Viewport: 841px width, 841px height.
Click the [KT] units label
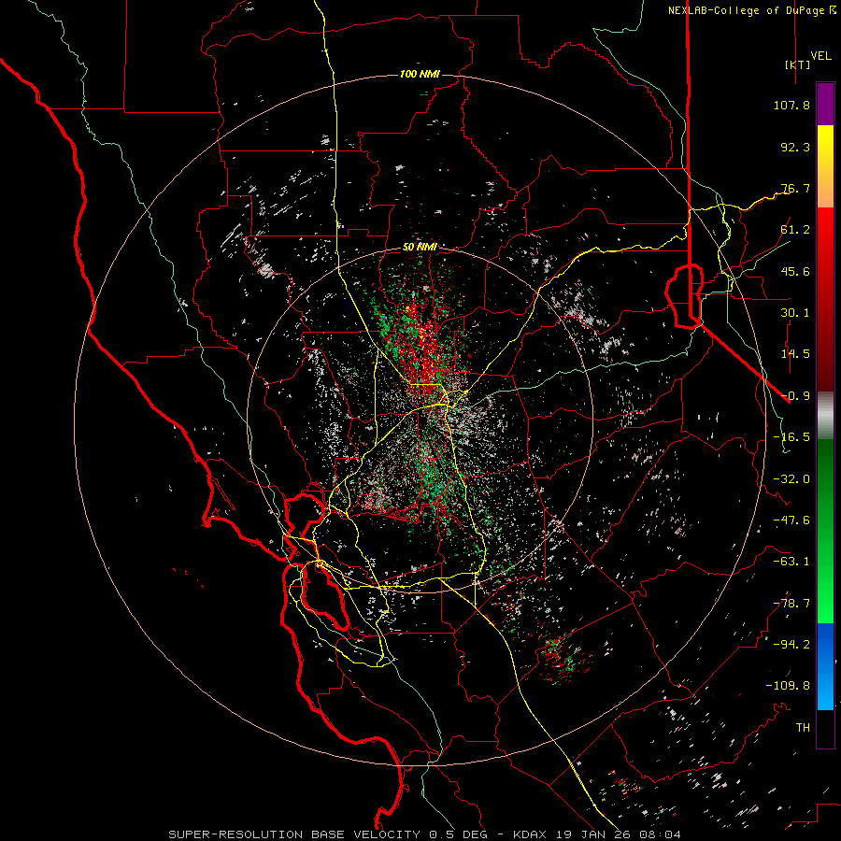pyautogui.click(x=797, y=64)
